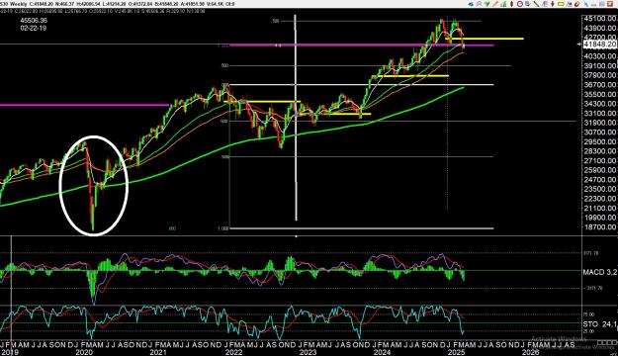618x356 pixels.
Task: Click the cursor price readout 45506.36
Action: (34, 20)
